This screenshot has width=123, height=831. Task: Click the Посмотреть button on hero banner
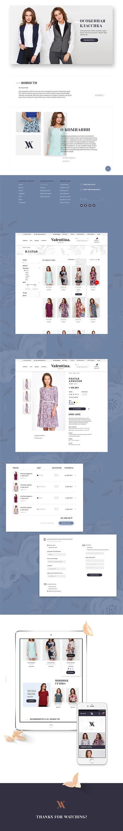[89, 40]
